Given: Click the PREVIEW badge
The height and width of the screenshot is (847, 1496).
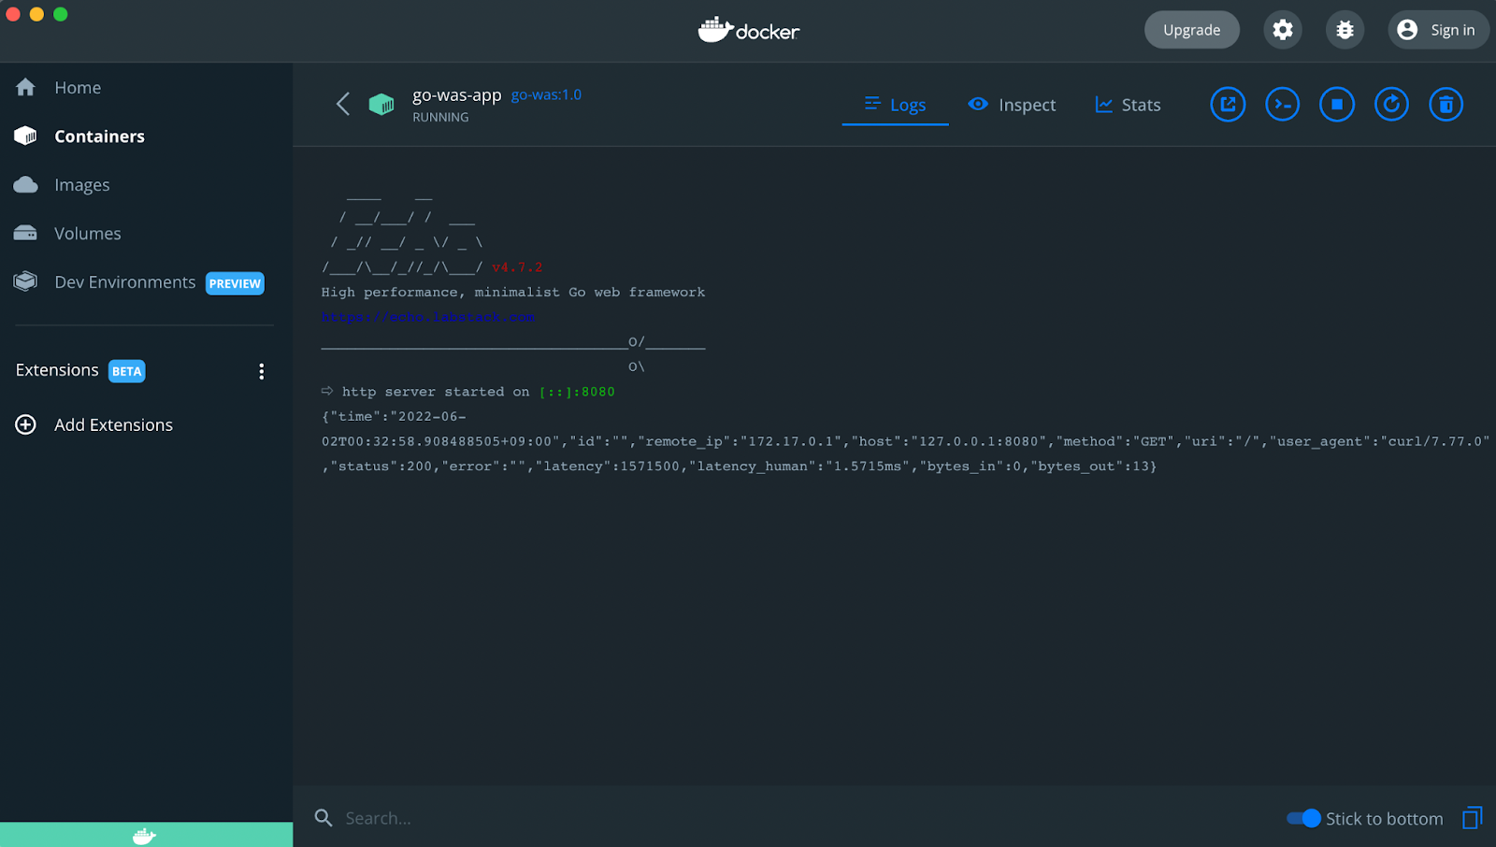Looking at the screenshot, I should coord(235,283).
